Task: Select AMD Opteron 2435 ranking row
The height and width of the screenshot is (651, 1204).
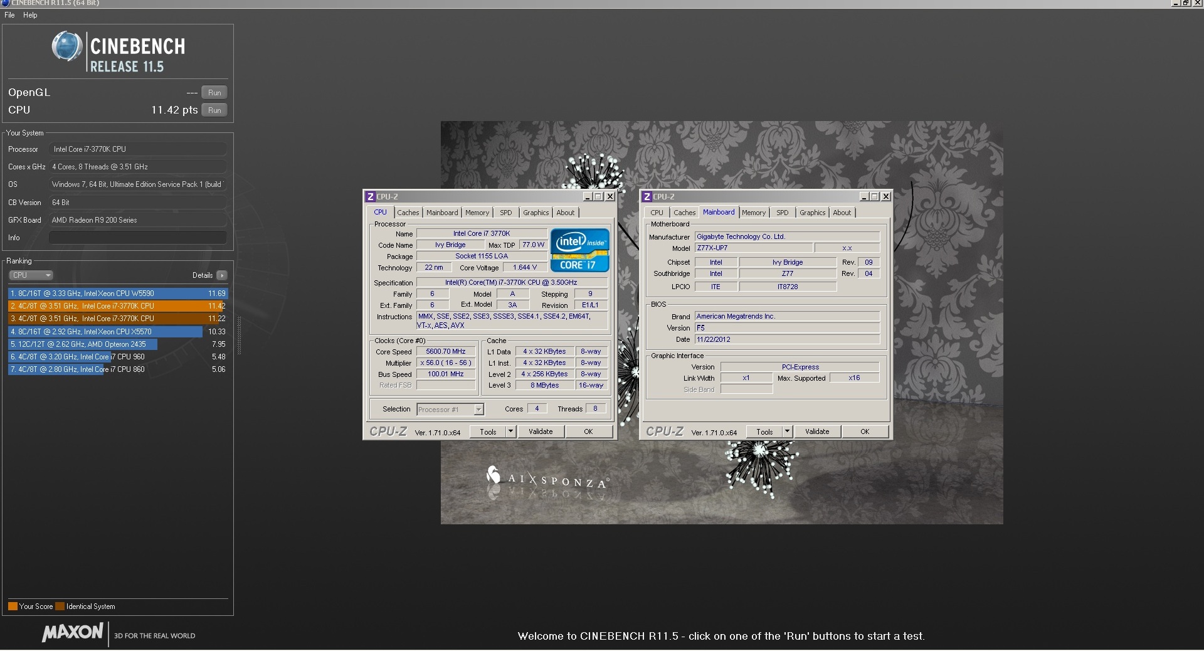Action: 118,344
